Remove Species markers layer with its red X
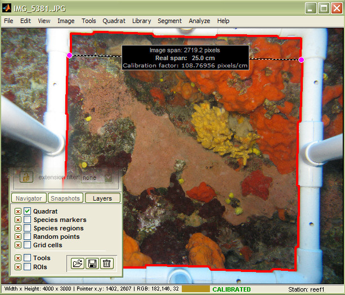This screenshot has width=345, height=295. (18, 220)
